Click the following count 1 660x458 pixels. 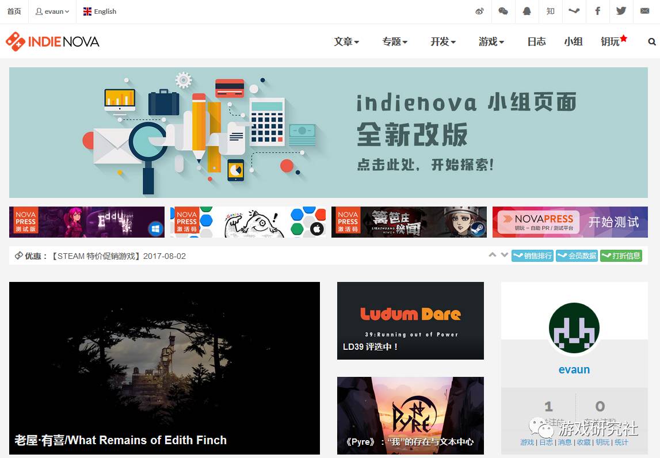point(548,406)
